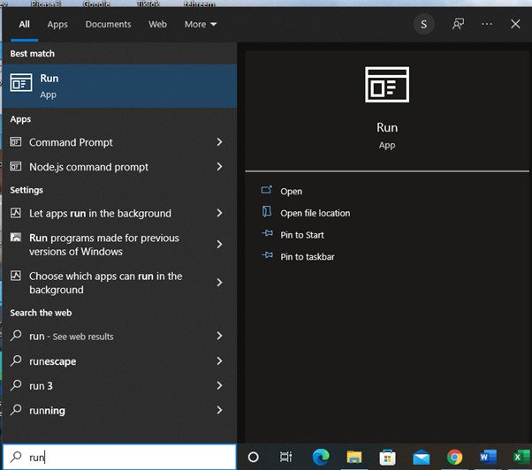This screenshot has height=470, width=532.
Task: Launch File Explorer from the taskbar
Action: click(353, 457)
